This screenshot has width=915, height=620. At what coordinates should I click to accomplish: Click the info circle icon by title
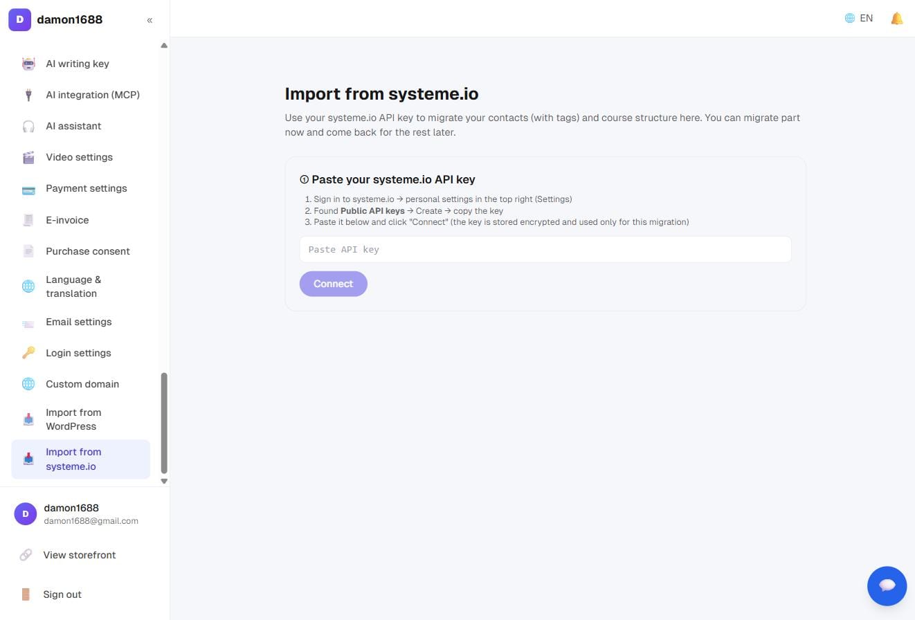[304, 179]
